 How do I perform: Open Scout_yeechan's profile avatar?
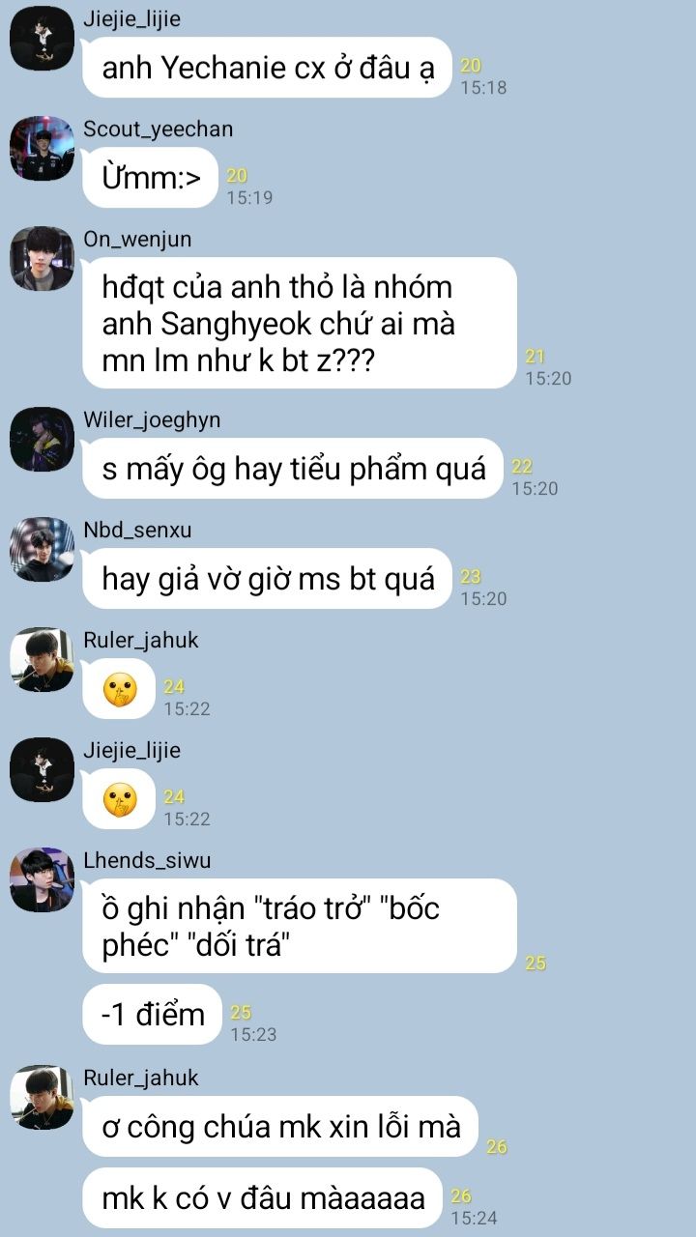click(x=42, y=148)
